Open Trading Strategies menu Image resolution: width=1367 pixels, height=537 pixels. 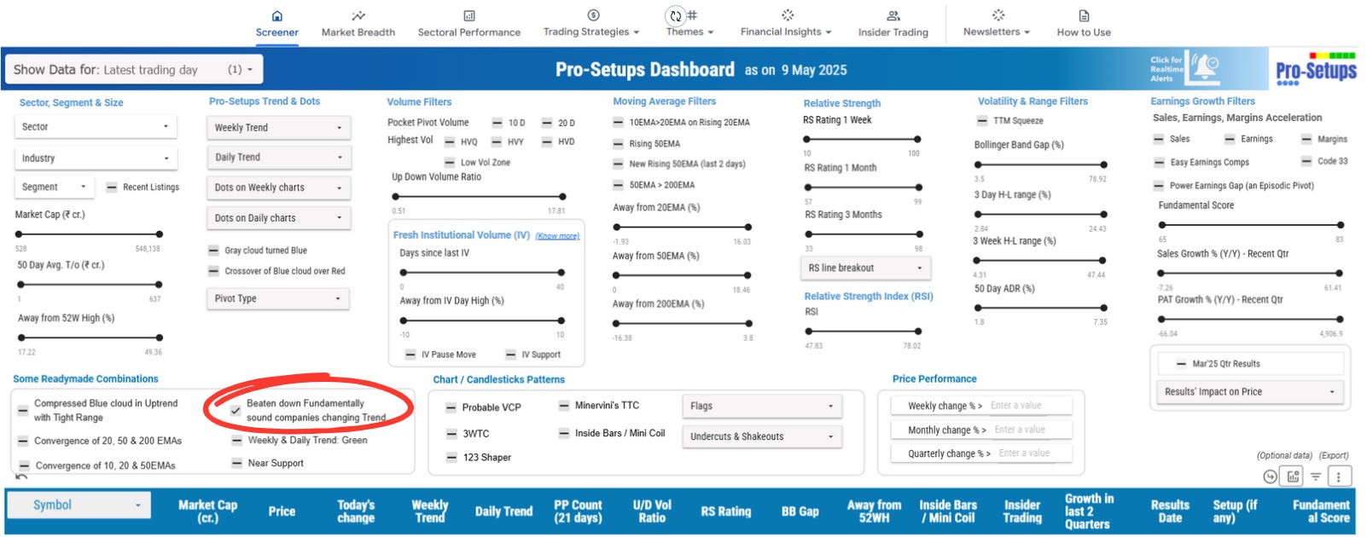590,32
